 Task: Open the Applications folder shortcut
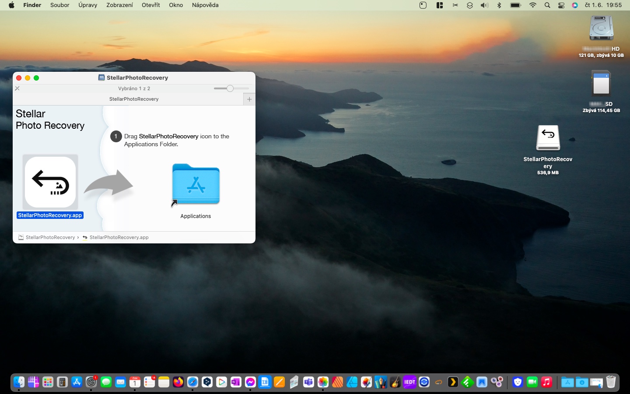[196, 185]
